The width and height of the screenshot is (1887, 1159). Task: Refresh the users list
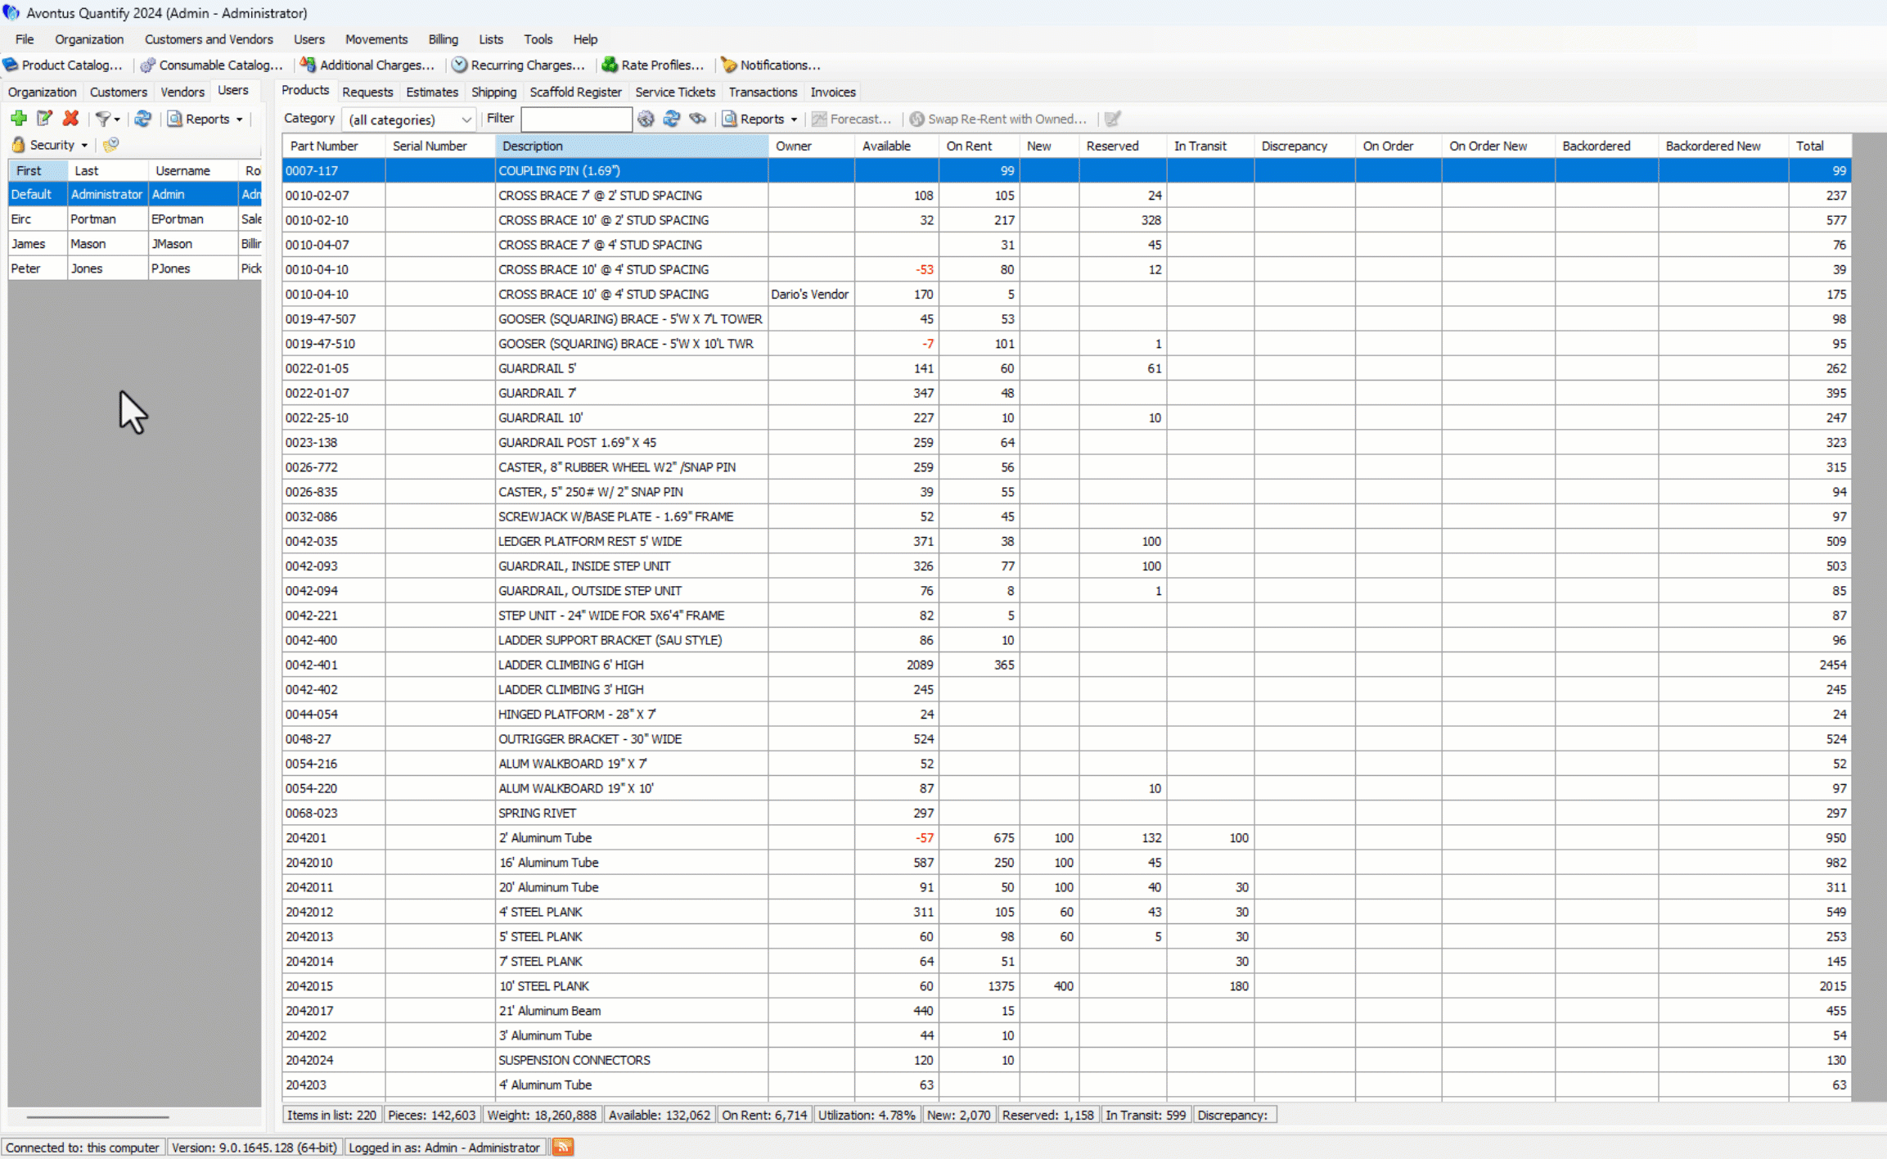point(142,119)
